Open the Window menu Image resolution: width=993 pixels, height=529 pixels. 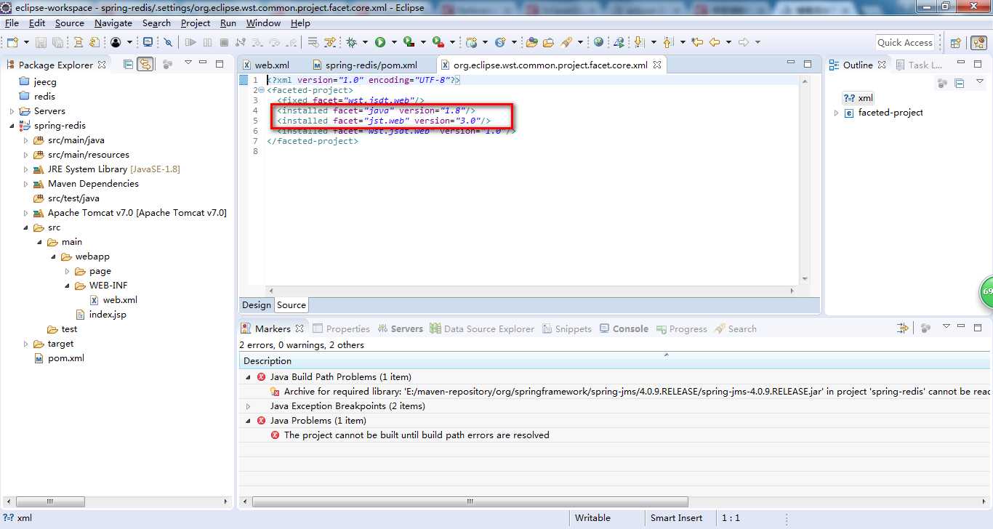point(263,23)
